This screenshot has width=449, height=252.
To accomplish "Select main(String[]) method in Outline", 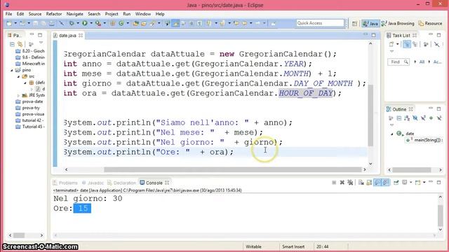I will coord(424,140).
